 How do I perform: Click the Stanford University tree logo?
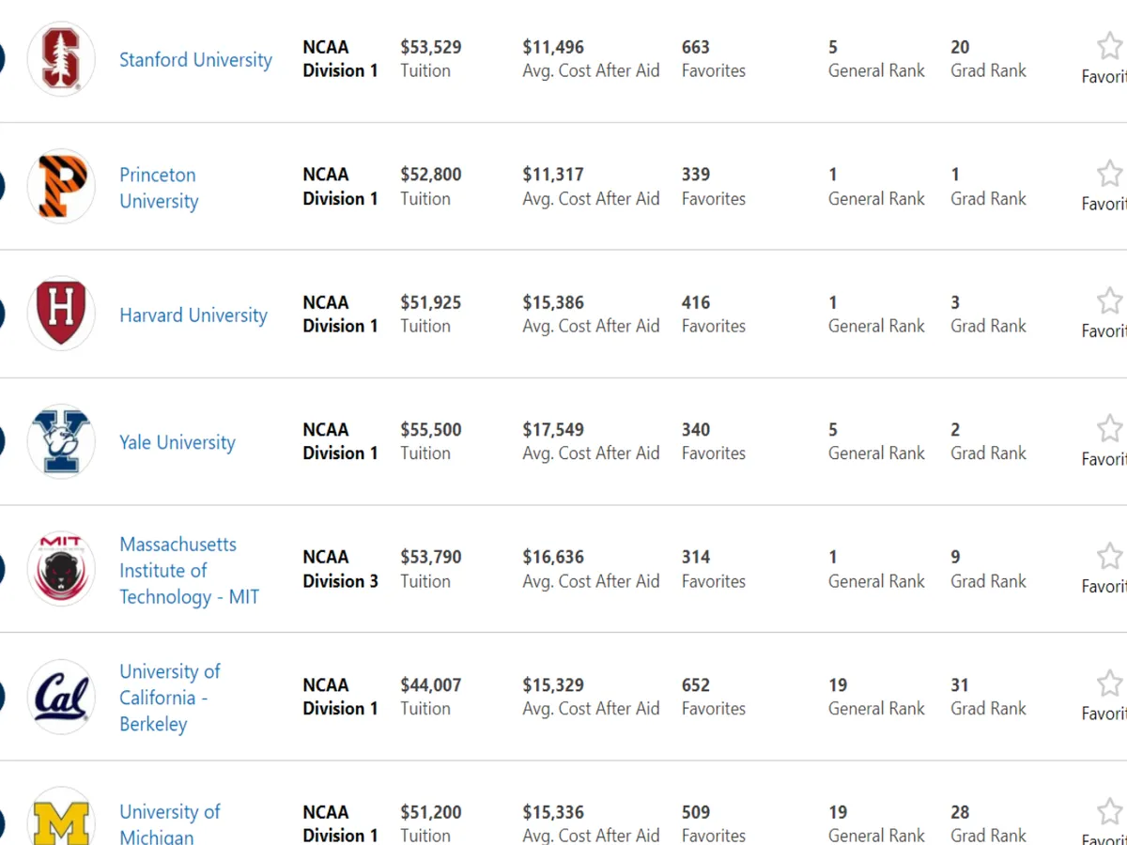(61, 59)
